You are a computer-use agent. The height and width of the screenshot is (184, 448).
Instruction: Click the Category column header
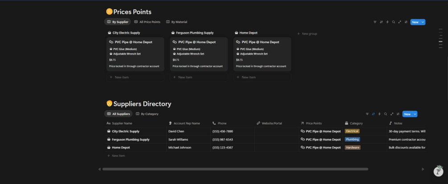(353, 123)
